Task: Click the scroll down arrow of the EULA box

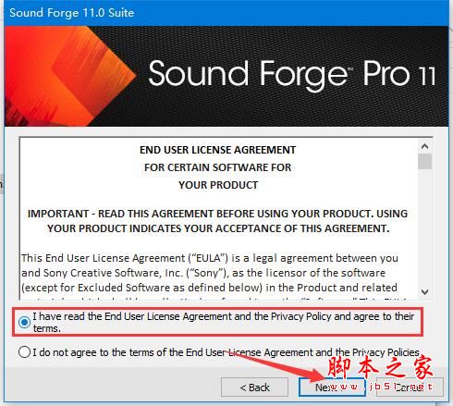Action: coord(425,291)
